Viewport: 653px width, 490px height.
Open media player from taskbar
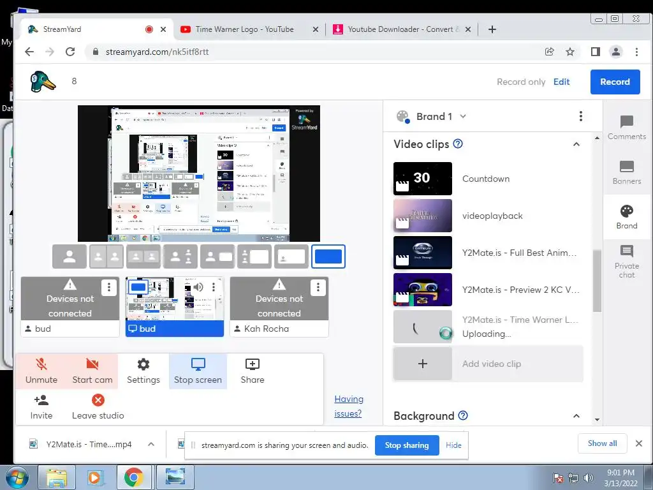click(x=95, y=477)
